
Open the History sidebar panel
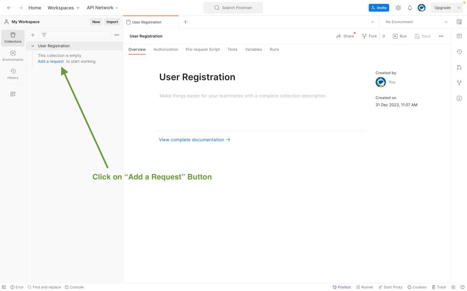coord(13,74)
